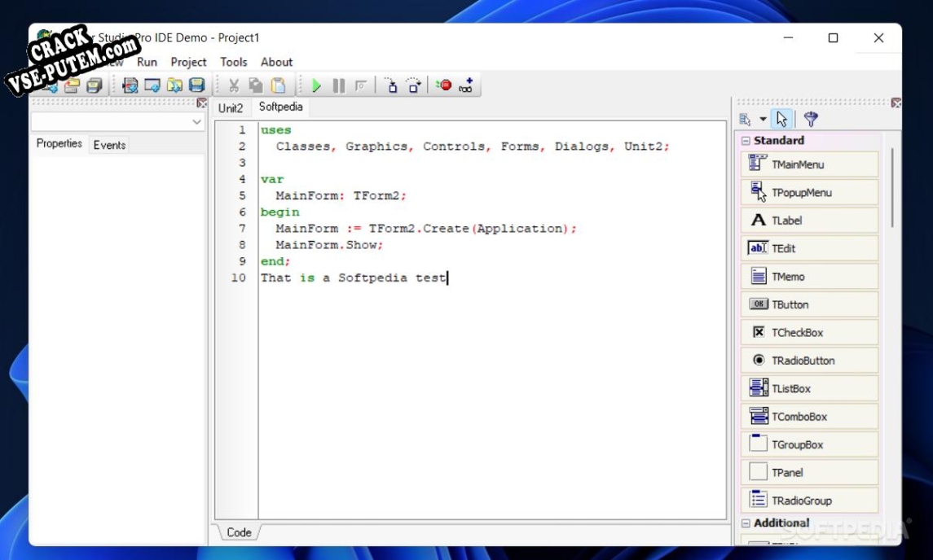
Task: Click 'MainForm: TForm2;' declaration line
Action: [341, 195]
